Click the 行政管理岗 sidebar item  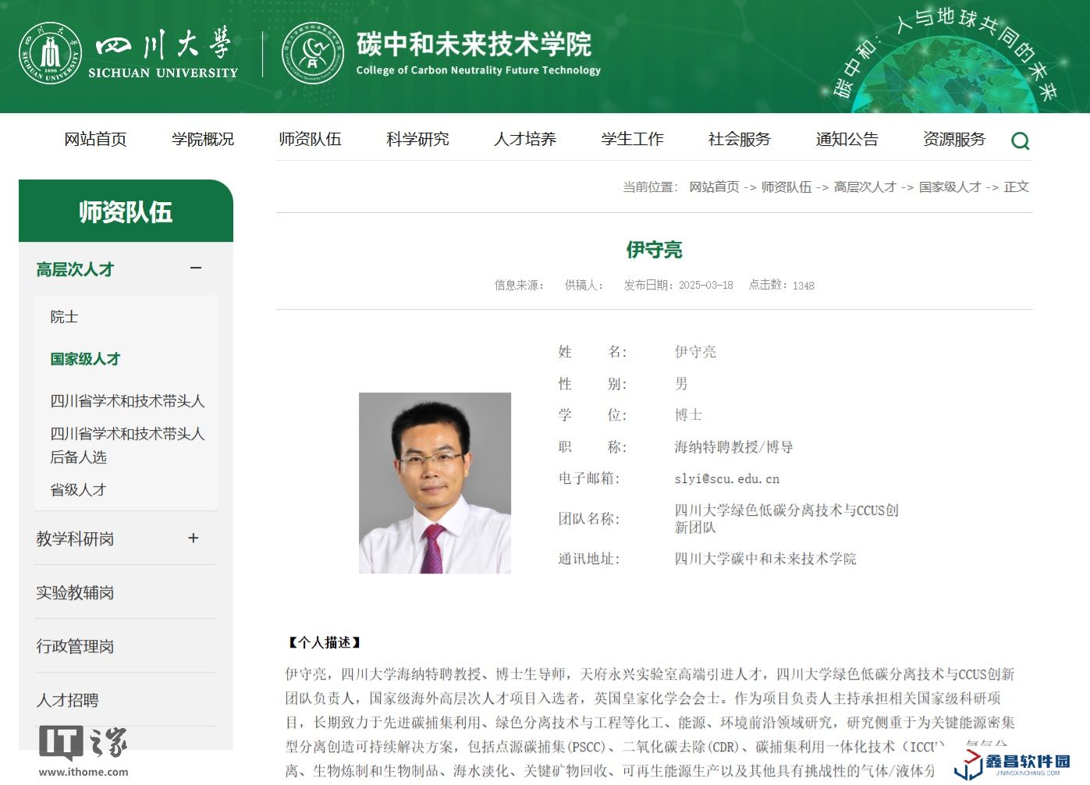[75, 647]
